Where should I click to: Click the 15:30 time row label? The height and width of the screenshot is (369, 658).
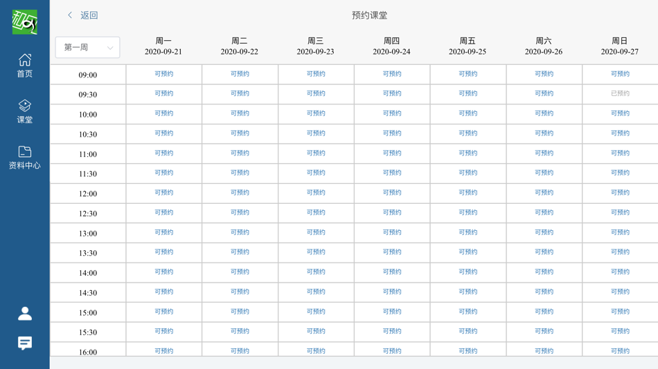(88, 332)
